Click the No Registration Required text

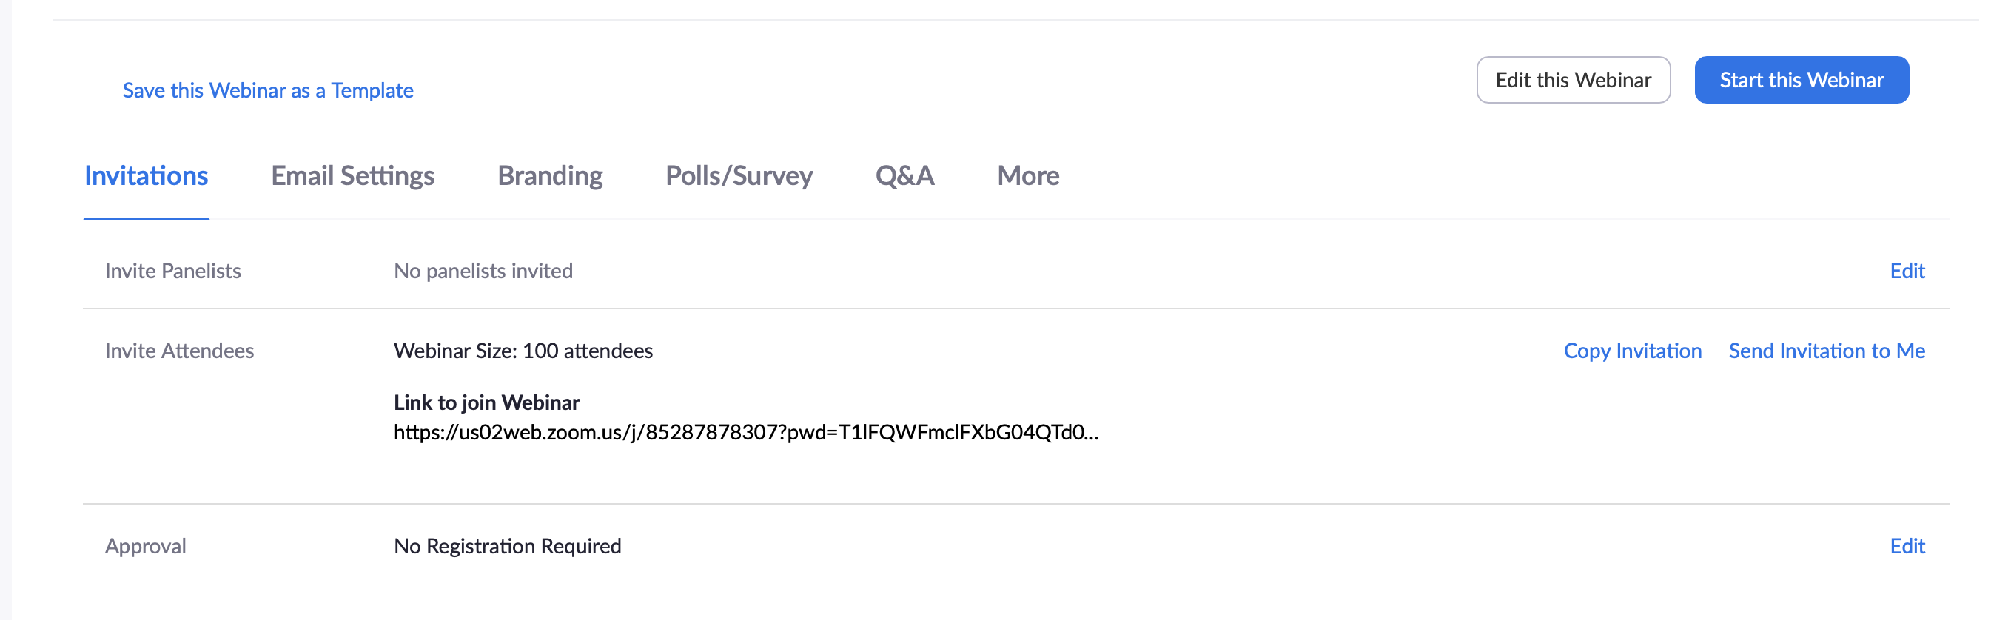click(x=507, y=546)
